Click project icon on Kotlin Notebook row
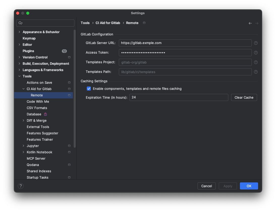The height and width of the screenshot is (211, 276). pos(69,152)
